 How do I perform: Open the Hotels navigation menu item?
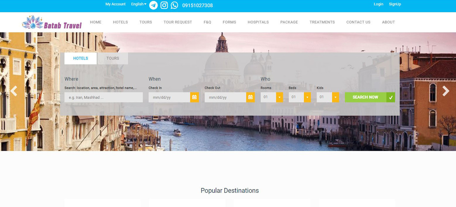(x=120, y=22)
